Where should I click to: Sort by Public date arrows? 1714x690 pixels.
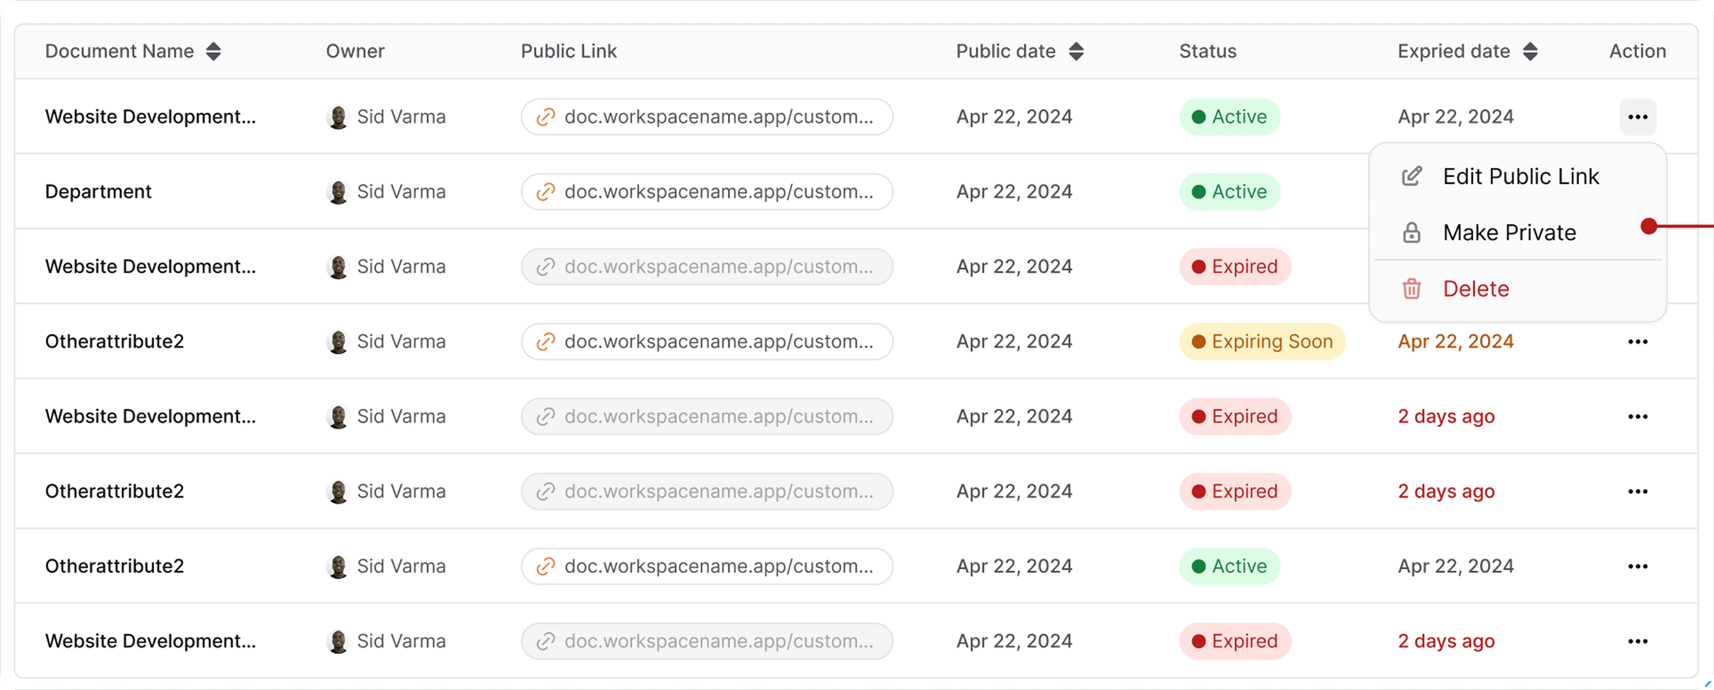point(1076,51)
